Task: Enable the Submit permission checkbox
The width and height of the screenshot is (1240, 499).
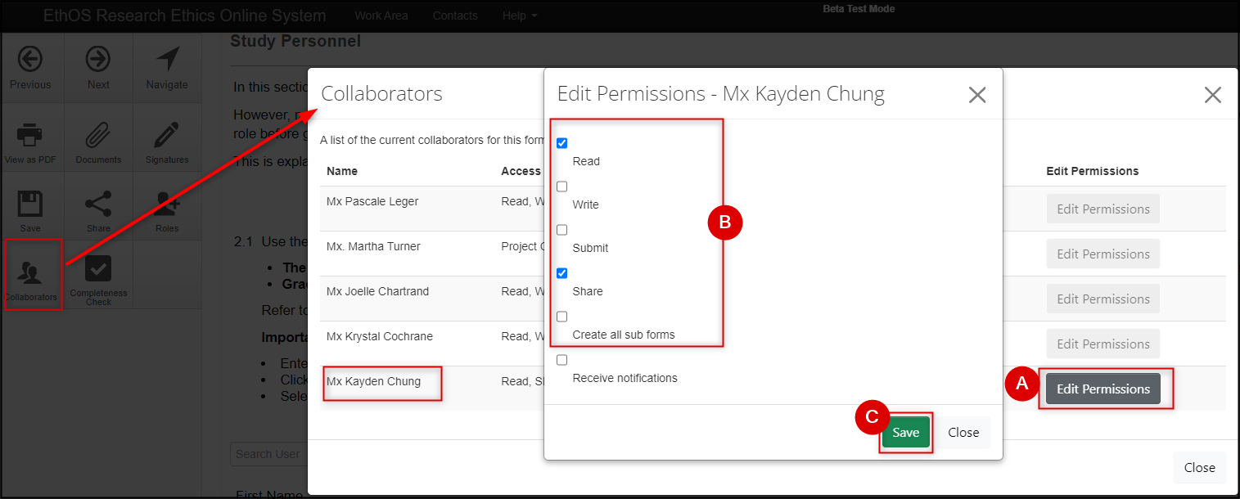Action: pyautogui.click(x=562, y=230)
